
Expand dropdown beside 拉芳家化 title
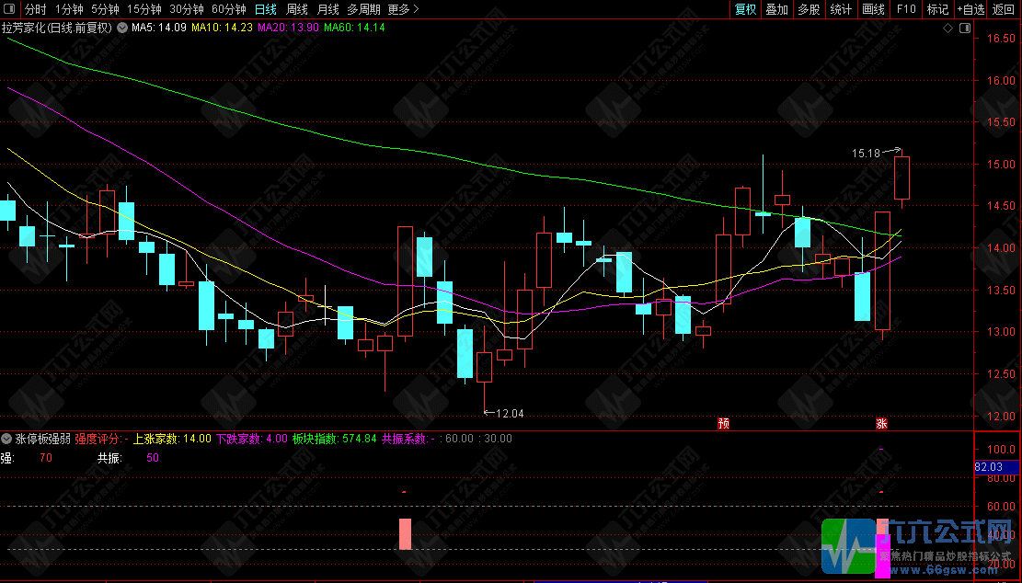point(121,28)
